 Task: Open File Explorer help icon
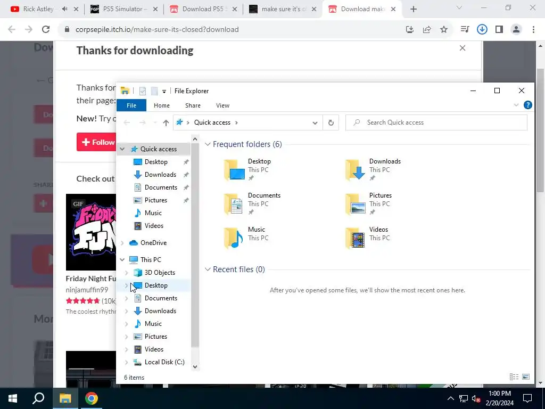tap(527, 105)
